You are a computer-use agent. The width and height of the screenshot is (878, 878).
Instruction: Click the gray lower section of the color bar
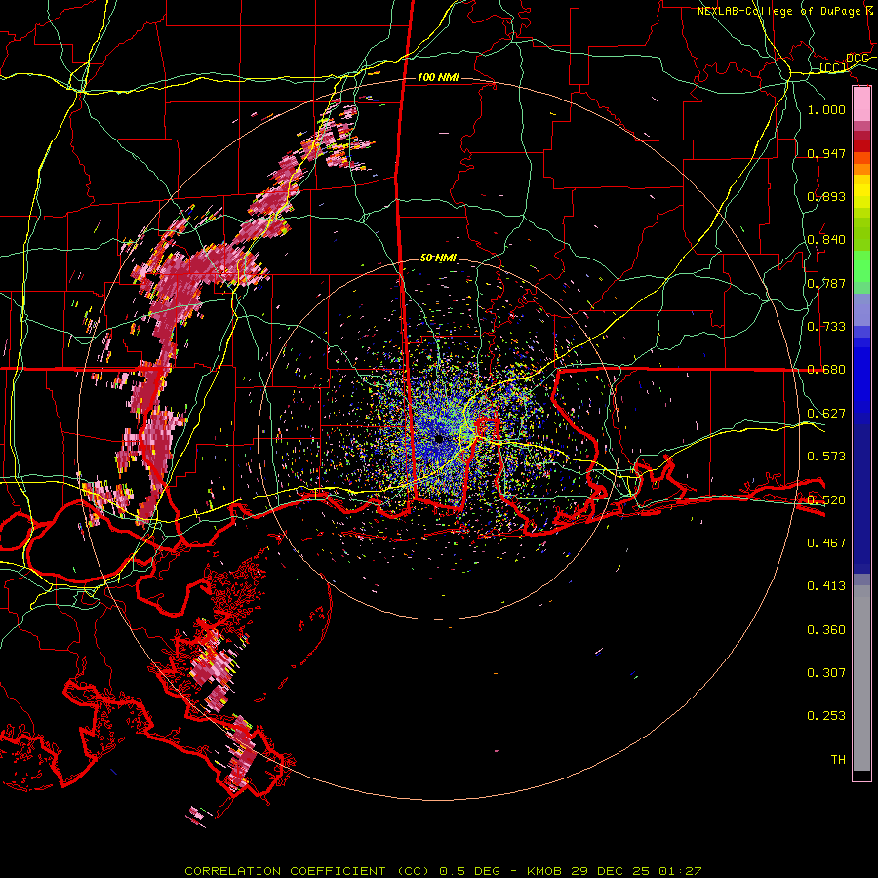pos(861,678)
